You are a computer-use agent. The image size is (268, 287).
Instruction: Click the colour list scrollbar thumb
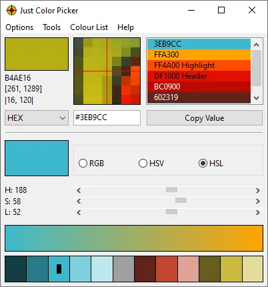tap(256, 68)
